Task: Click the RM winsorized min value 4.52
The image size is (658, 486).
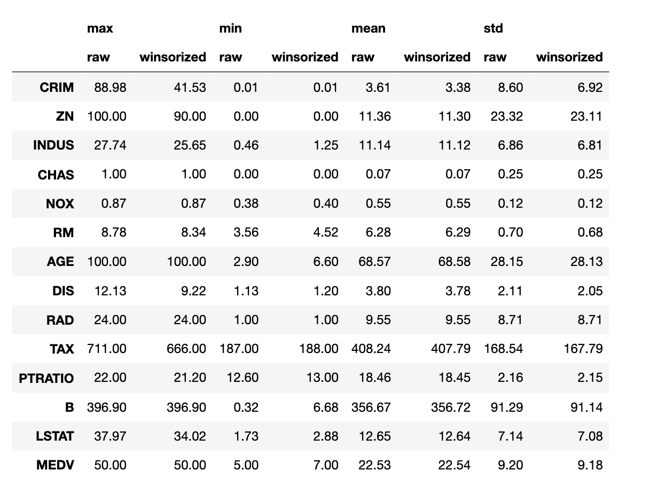Action: point(326,233)
